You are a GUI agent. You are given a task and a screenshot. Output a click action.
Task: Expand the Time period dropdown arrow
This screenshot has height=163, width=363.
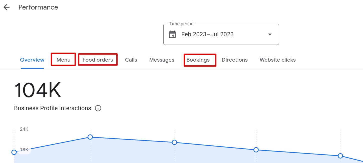(x=270, y=34)
